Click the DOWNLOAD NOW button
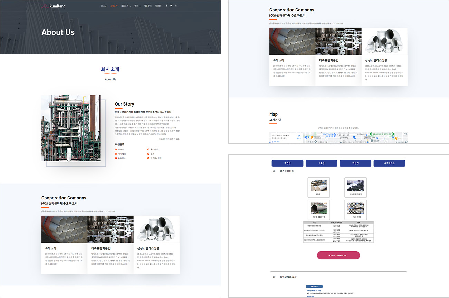This screenshot has height=298, width=449. pos(338,255)
